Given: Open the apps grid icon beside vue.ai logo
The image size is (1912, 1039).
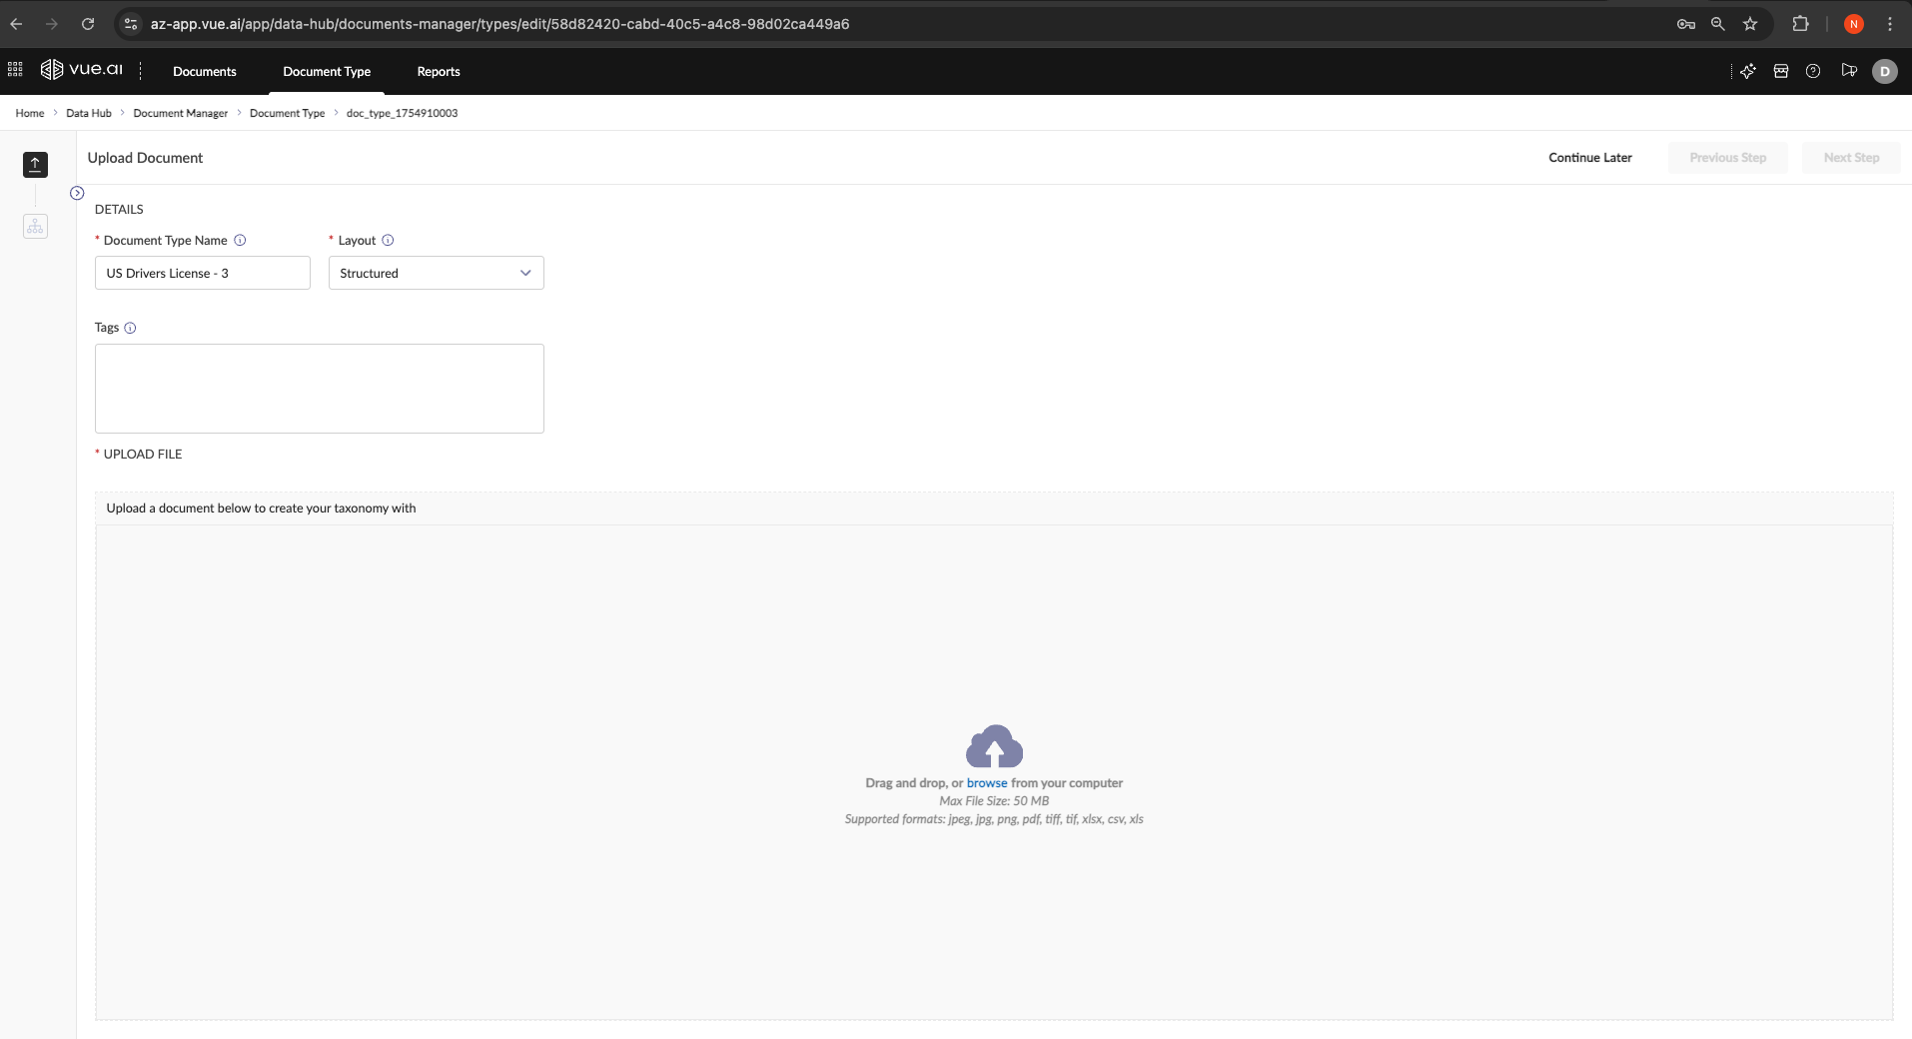Looking at the screenshot, I should click(14, 69).
